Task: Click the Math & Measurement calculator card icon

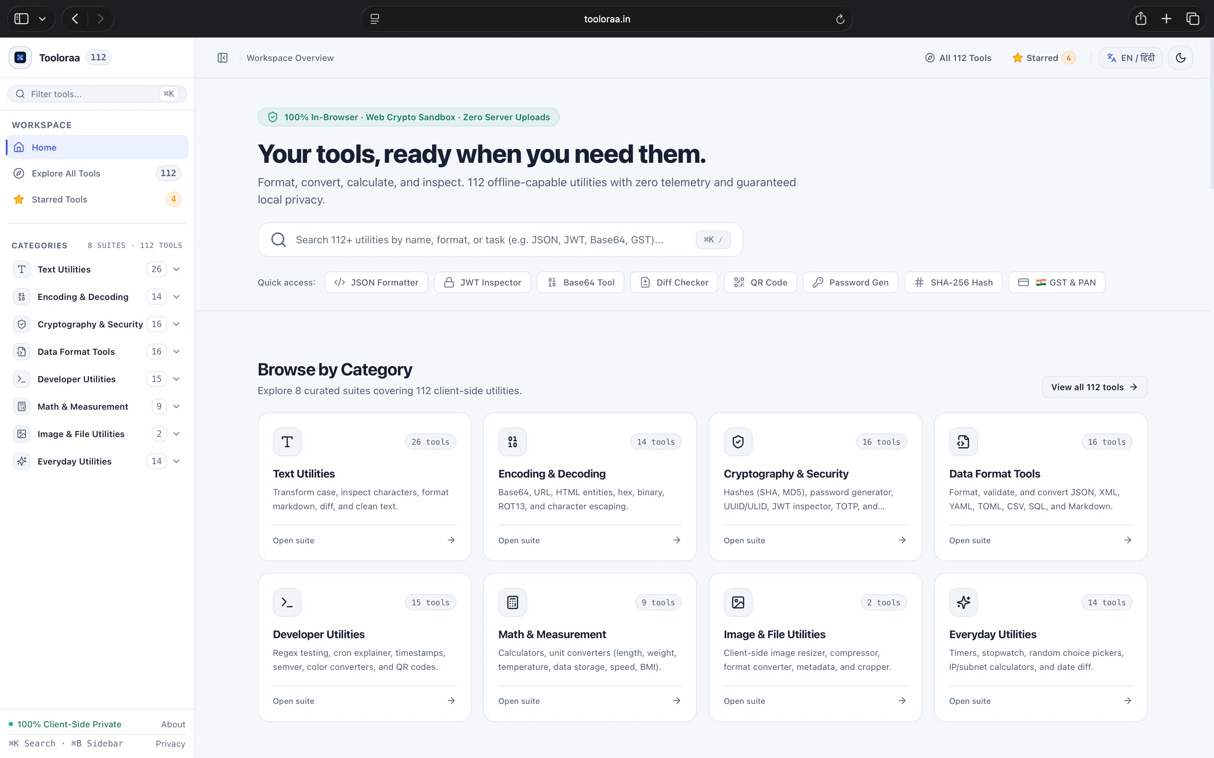Action: (512, 602)
